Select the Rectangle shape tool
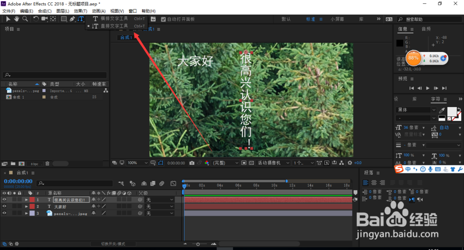Screen dimensions: 464x250 pyautogui.click(x=64, y=19)
